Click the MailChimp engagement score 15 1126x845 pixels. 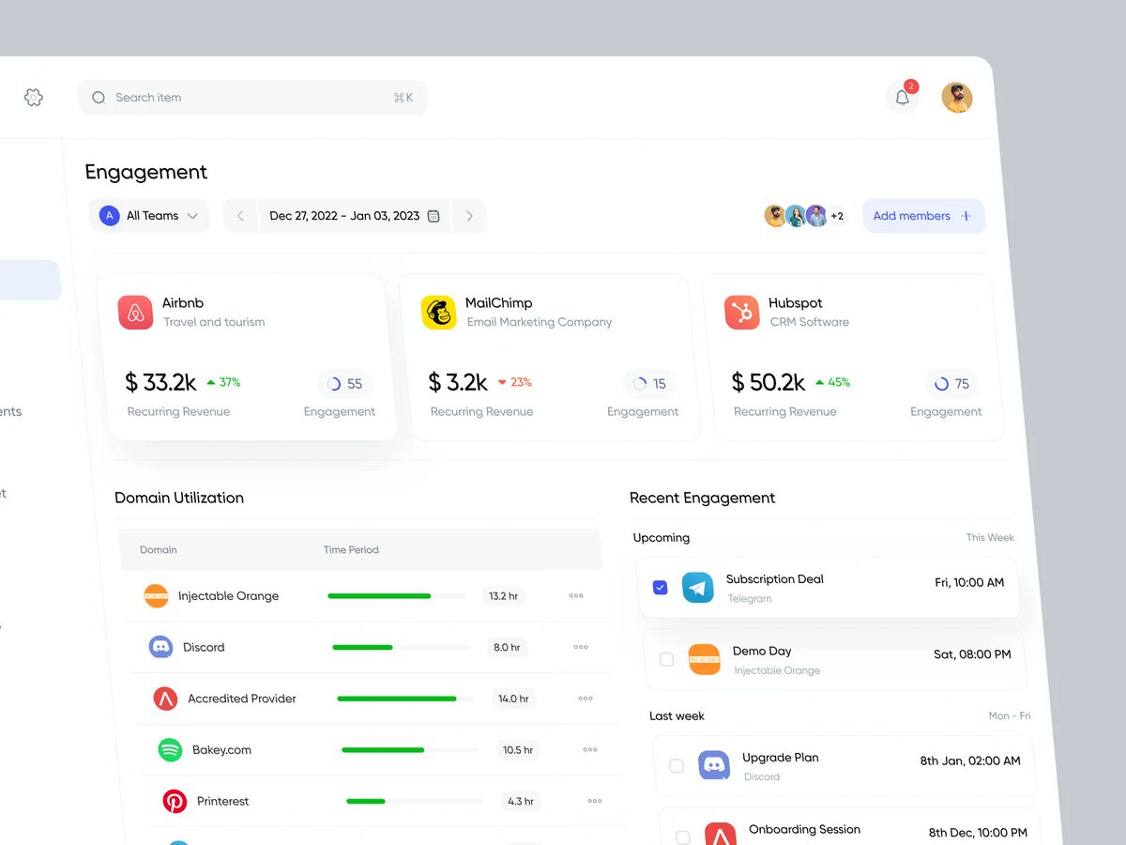(648, 383)
